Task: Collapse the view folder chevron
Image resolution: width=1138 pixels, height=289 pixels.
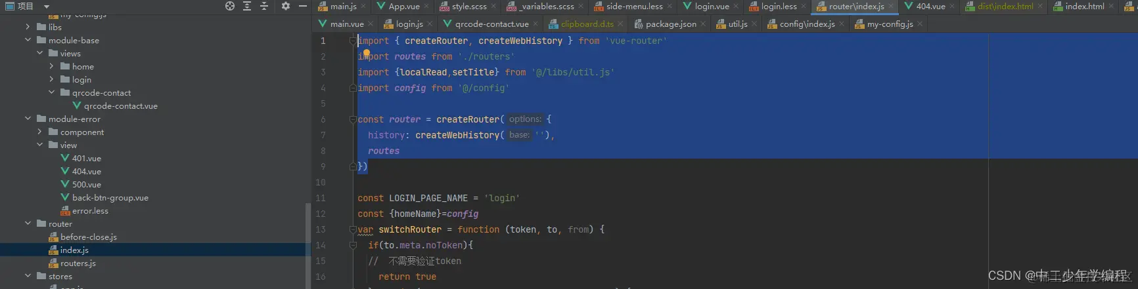Action: coord(39,145)
